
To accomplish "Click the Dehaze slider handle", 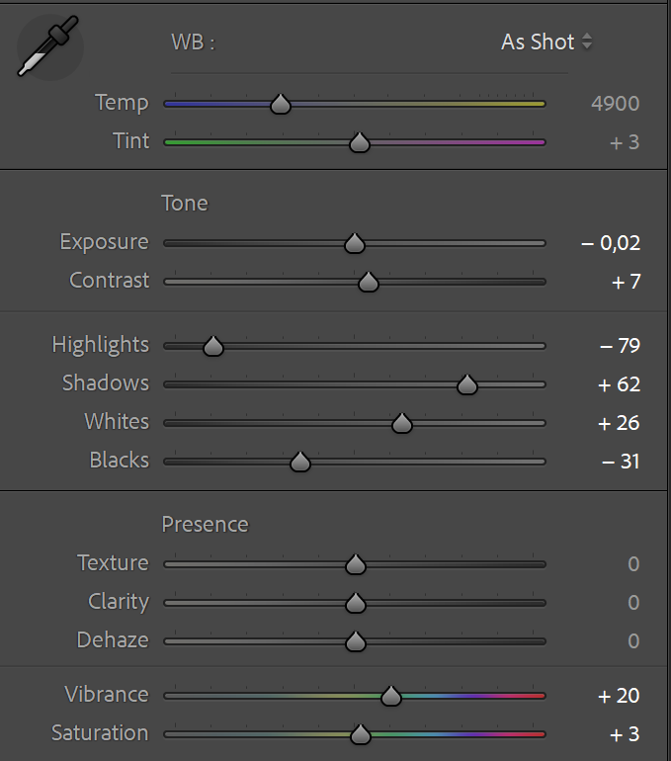I will coord(356,641).
